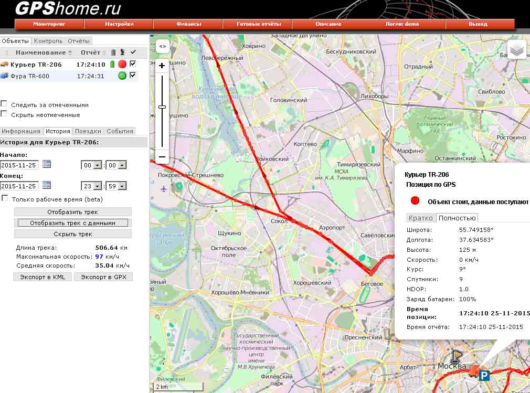Open the Информация tab
Image resolution: width=530 pixels, height=393 pixels.
click(21, 131)
